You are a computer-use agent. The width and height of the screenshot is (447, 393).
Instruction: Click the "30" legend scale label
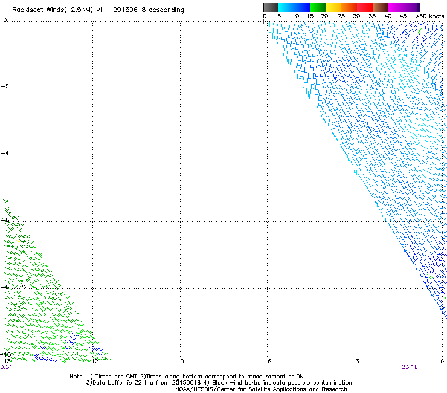(356, 16)
